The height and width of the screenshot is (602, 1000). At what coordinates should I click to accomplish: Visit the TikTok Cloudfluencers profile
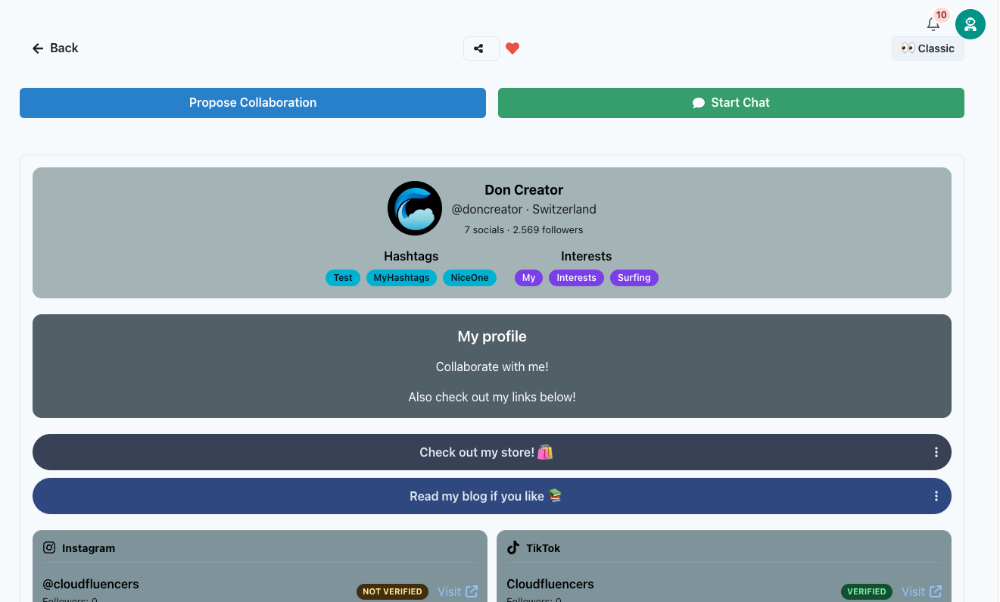(922, 591)
